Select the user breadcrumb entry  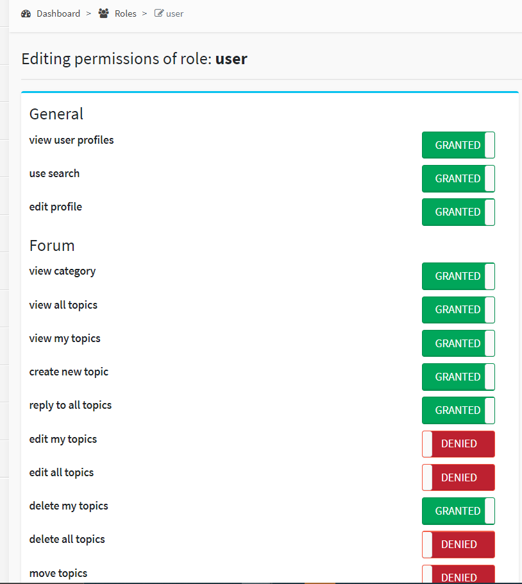click(x=175, y=13)
